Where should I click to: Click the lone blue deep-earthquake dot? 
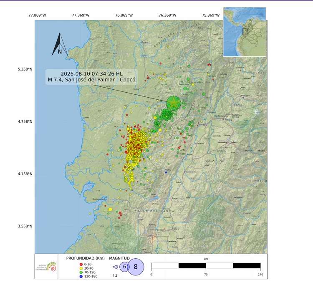point(166,172)
